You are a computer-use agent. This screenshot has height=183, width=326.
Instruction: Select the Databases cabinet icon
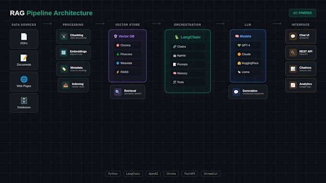click(x=24, y=101)
